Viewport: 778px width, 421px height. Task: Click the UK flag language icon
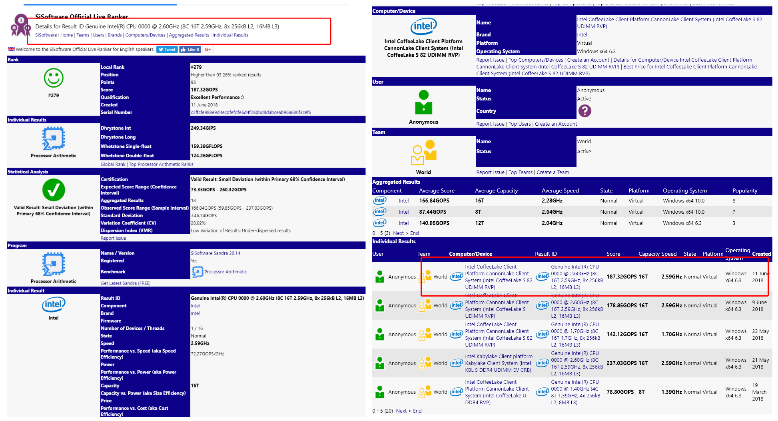(12, 49)
